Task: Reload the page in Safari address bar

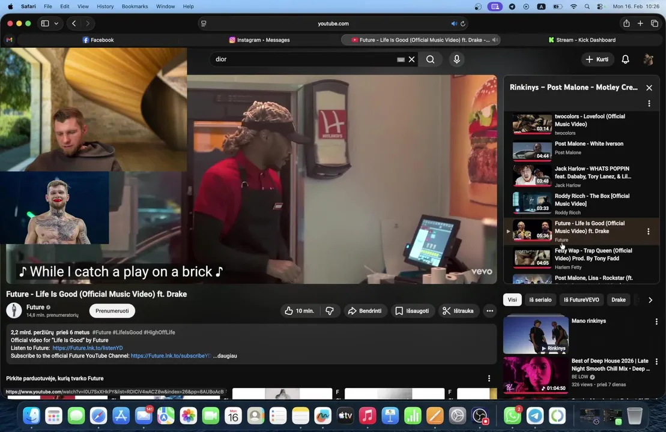Action: [x=463, y=24]
